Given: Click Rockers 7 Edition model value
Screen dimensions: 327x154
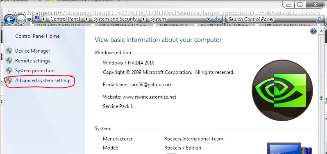Looking at the screenshot, I should pyautogui.click(x=183, y=148).
